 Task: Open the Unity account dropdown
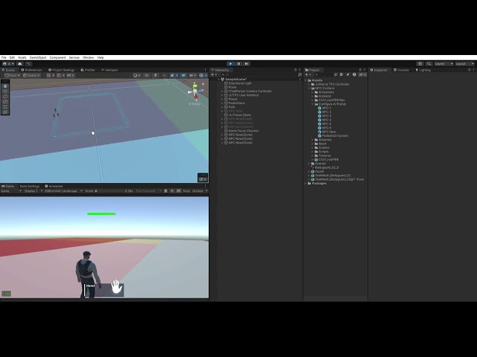tap(8, 64)
